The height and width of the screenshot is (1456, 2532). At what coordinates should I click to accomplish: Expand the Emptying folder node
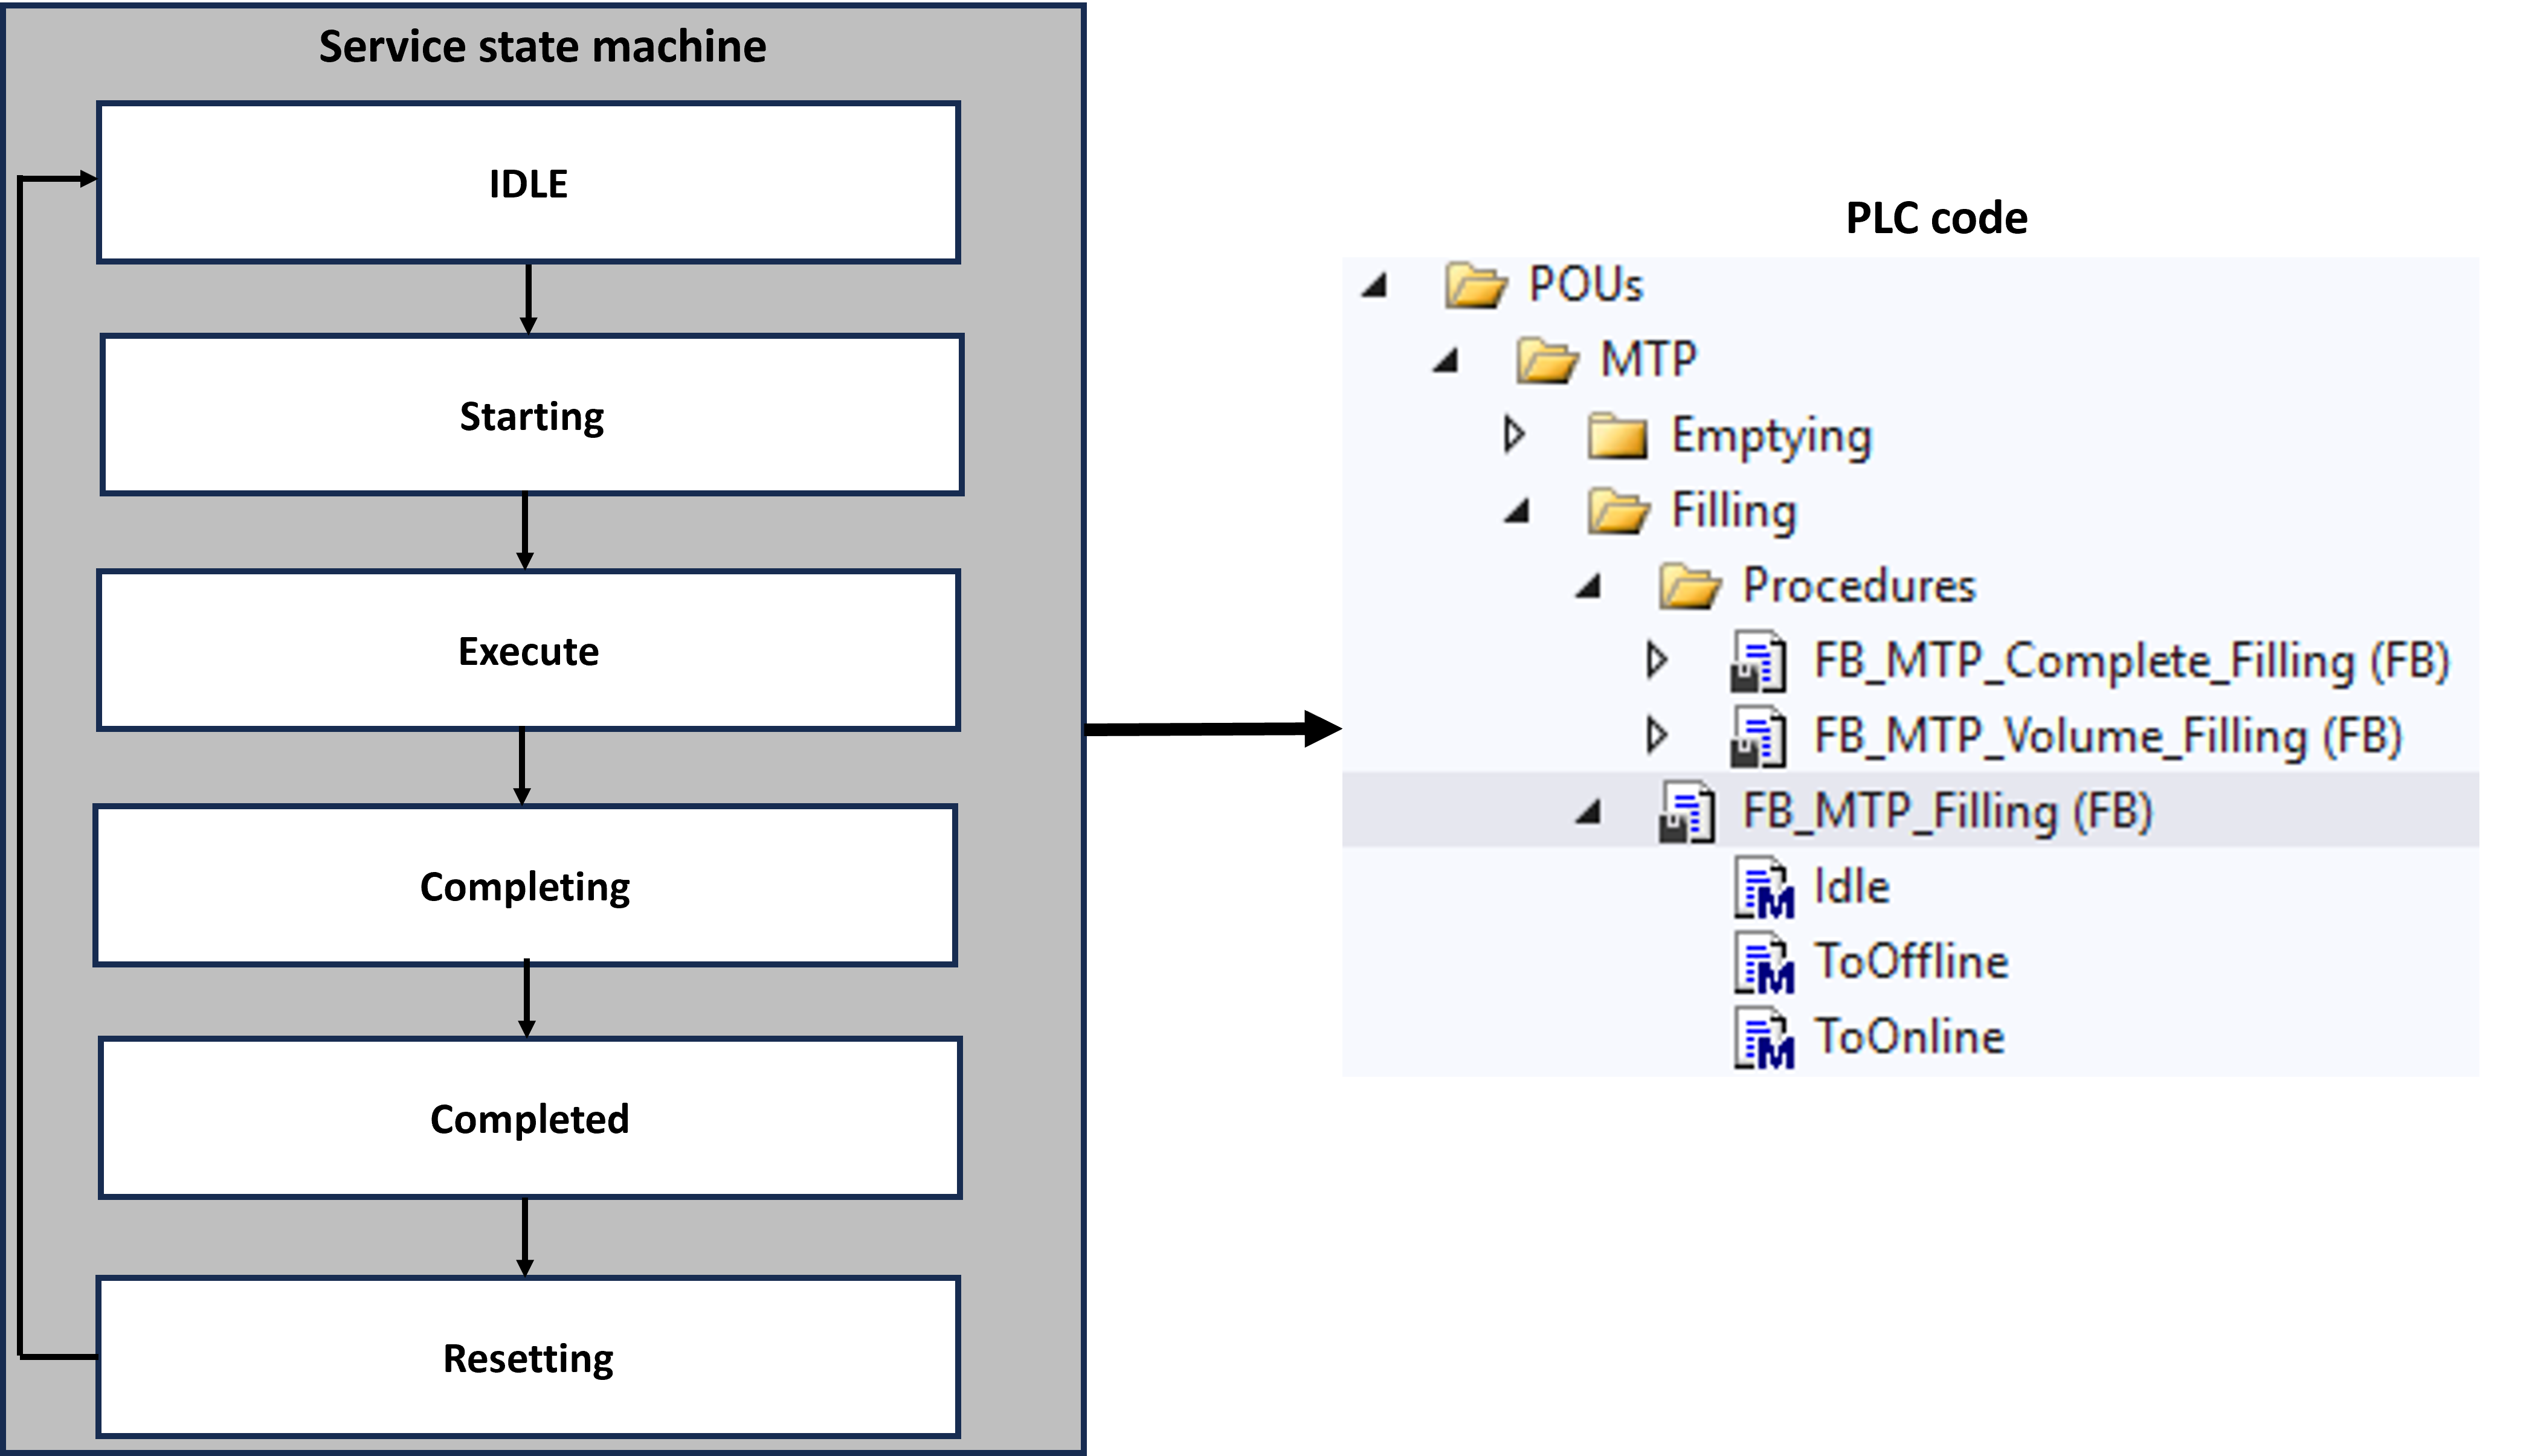(1515, 435)
